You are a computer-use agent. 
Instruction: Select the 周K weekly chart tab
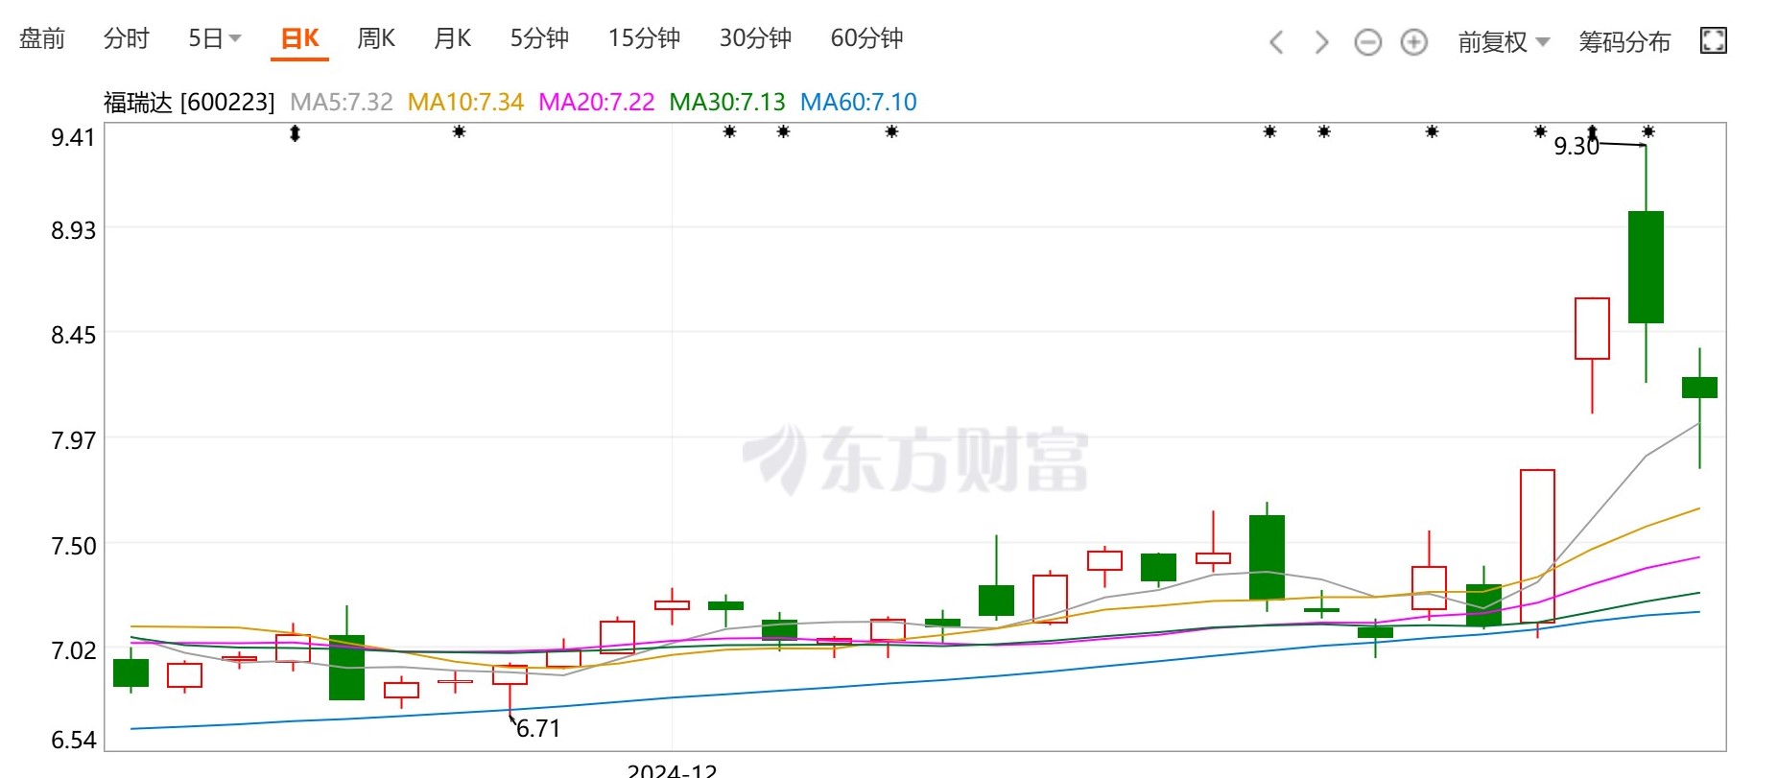376,38
